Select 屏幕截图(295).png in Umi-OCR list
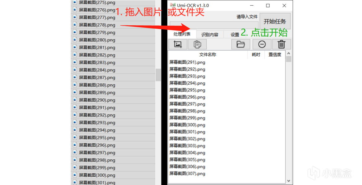The width and height of the screenshot is (362, 185). point(187,90)
